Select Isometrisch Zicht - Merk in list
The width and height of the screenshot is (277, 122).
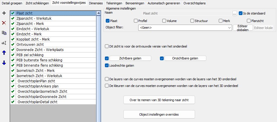click(x=35, y=70)
